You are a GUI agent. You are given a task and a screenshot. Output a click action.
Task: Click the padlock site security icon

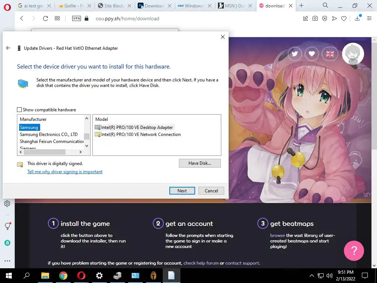pyautogui.click(x=87, y=18)
